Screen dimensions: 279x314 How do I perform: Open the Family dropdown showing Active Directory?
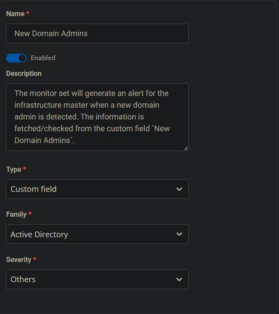[97, 234]
